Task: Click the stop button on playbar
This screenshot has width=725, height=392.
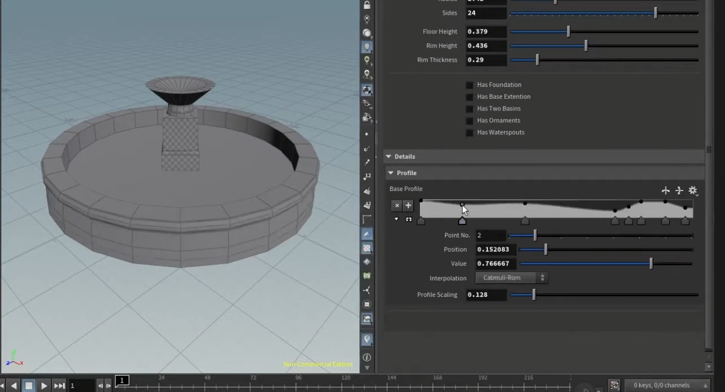Action: [28, 386]
